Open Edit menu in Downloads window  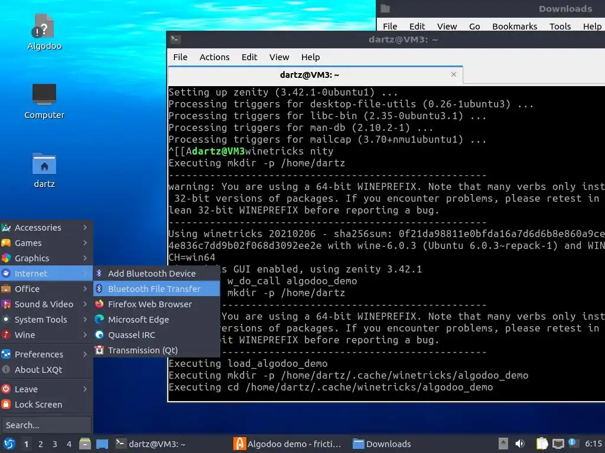(x=417, y=26)
